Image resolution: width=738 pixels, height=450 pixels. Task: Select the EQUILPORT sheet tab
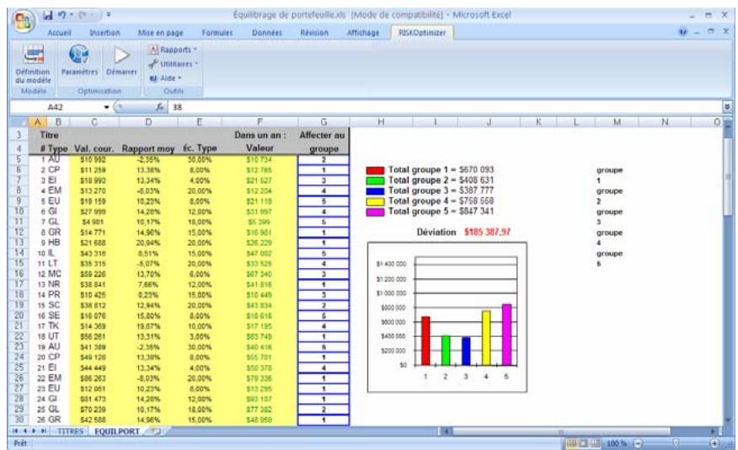pyautogui.click(x=117, y=431)
